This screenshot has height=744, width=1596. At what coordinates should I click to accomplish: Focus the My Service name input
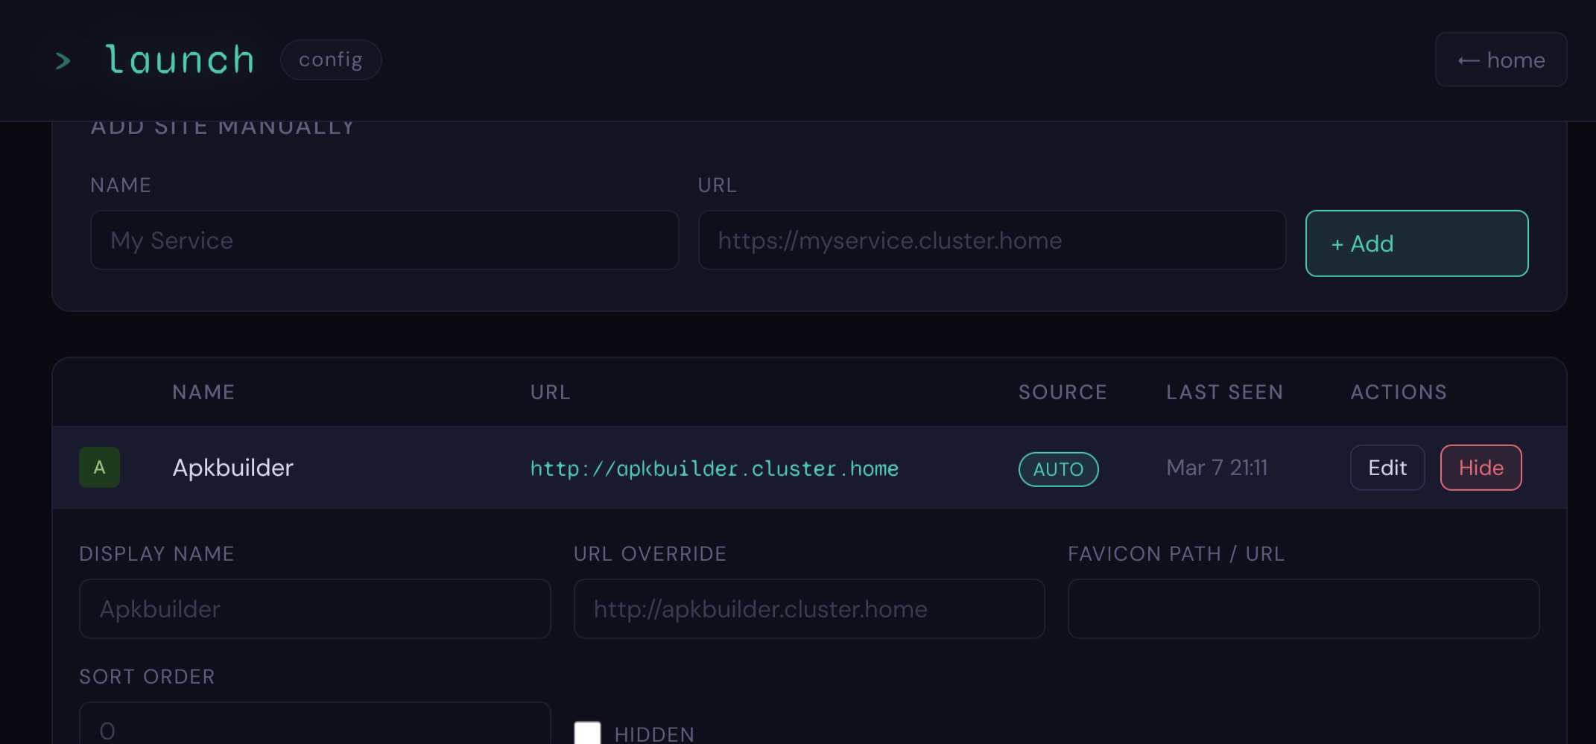384,240
